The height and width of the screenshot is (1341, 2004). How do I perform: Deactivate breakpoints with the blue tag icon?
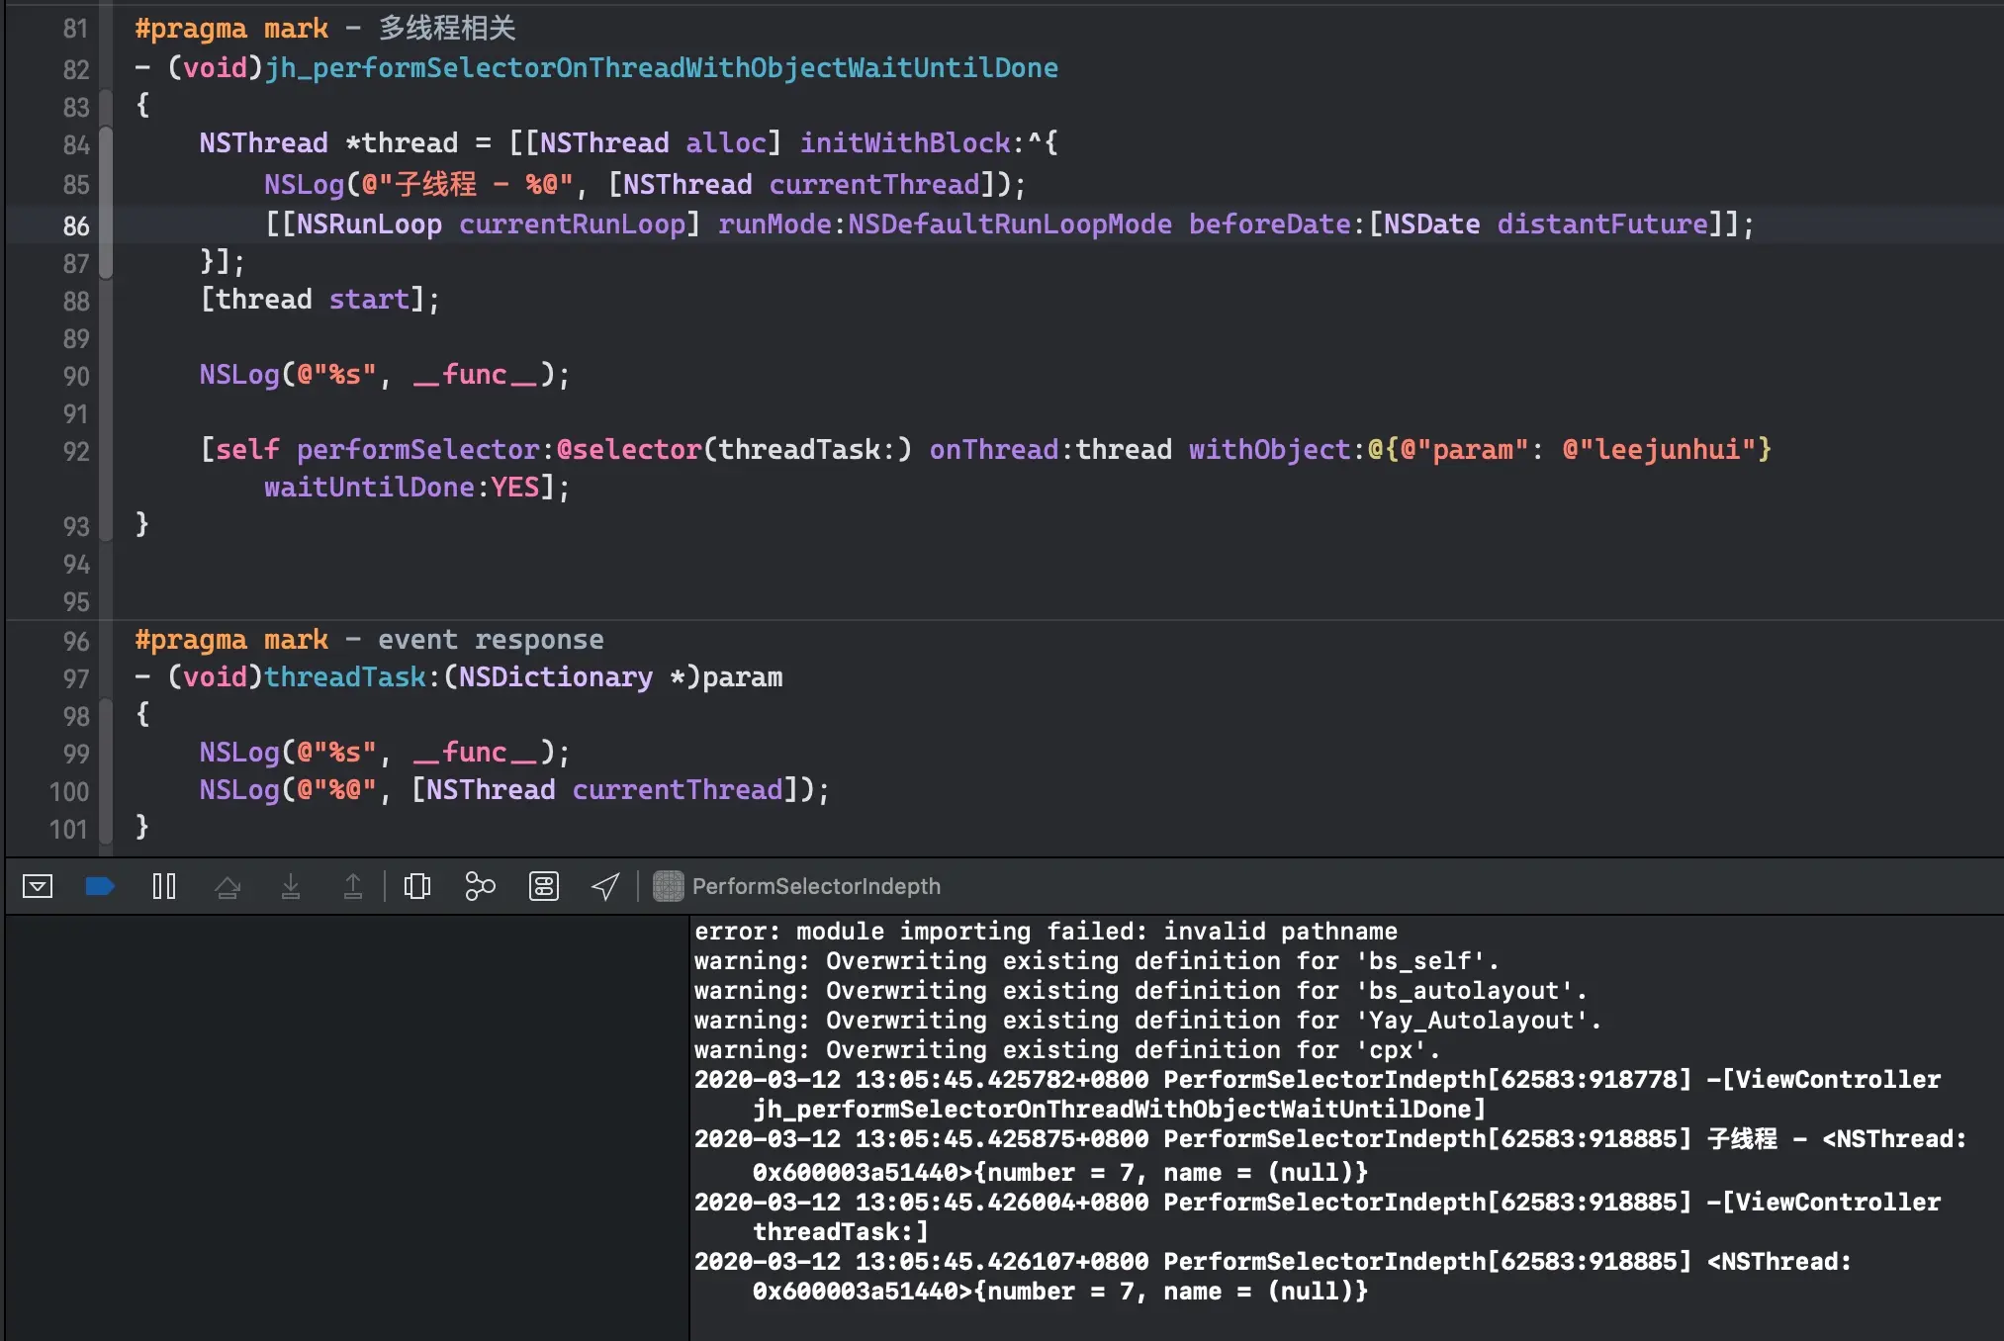(x=100, y=886)
